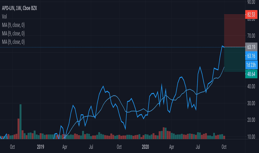
Task: Click the 1d 23h countdown label
Action: point(251,65)
